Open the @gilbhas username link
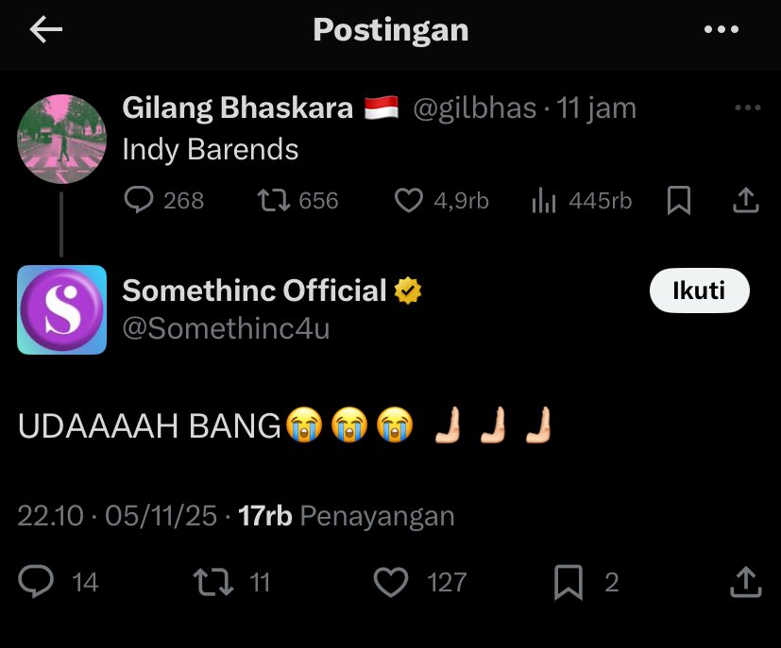781x648 pixels. [475, 108]
